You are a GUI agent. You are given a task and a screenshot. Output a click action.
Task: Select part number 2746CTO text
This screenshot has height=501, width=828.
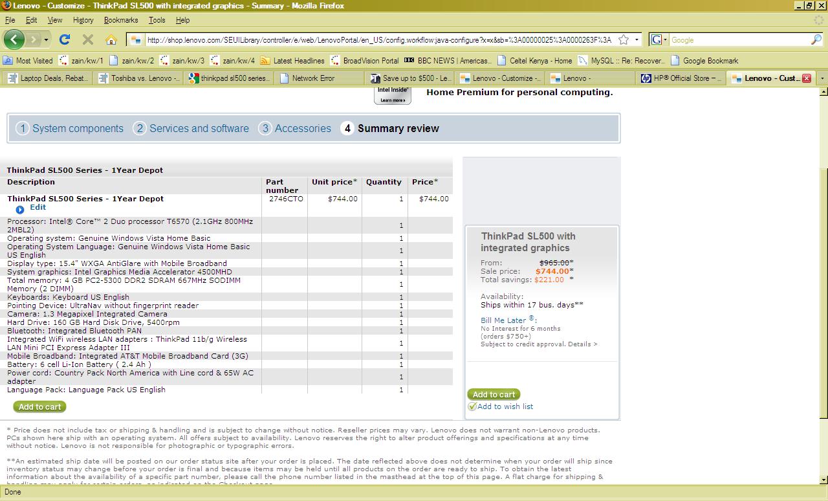pos(286,199)
